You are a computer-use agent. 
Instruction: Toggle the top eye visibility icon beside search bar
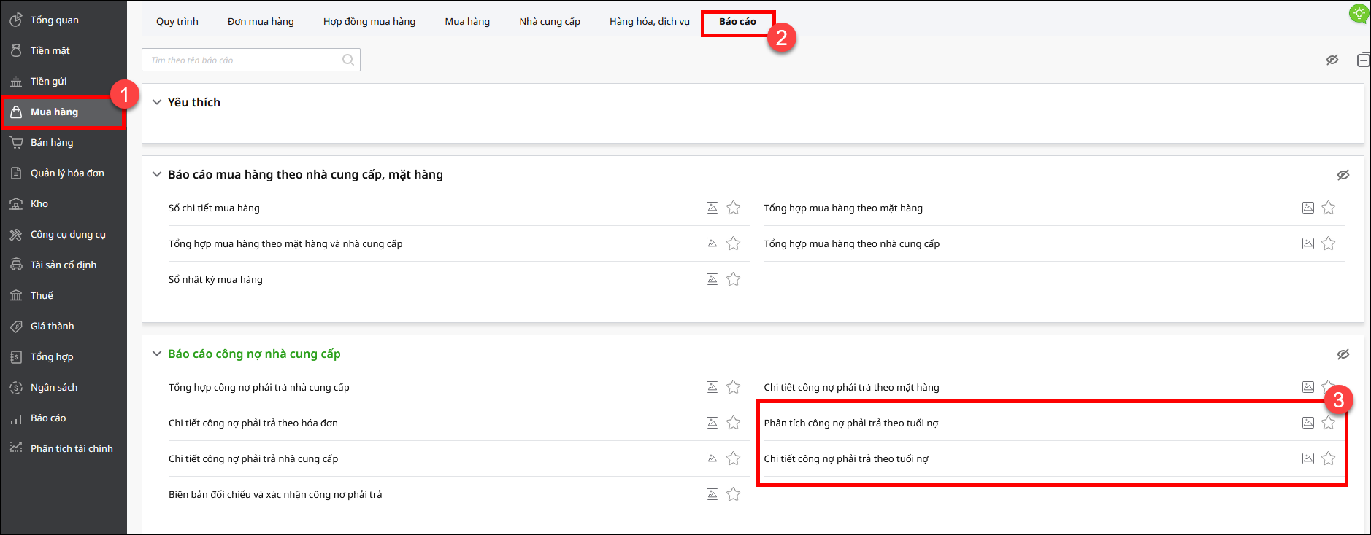(x=1332, y=60)
